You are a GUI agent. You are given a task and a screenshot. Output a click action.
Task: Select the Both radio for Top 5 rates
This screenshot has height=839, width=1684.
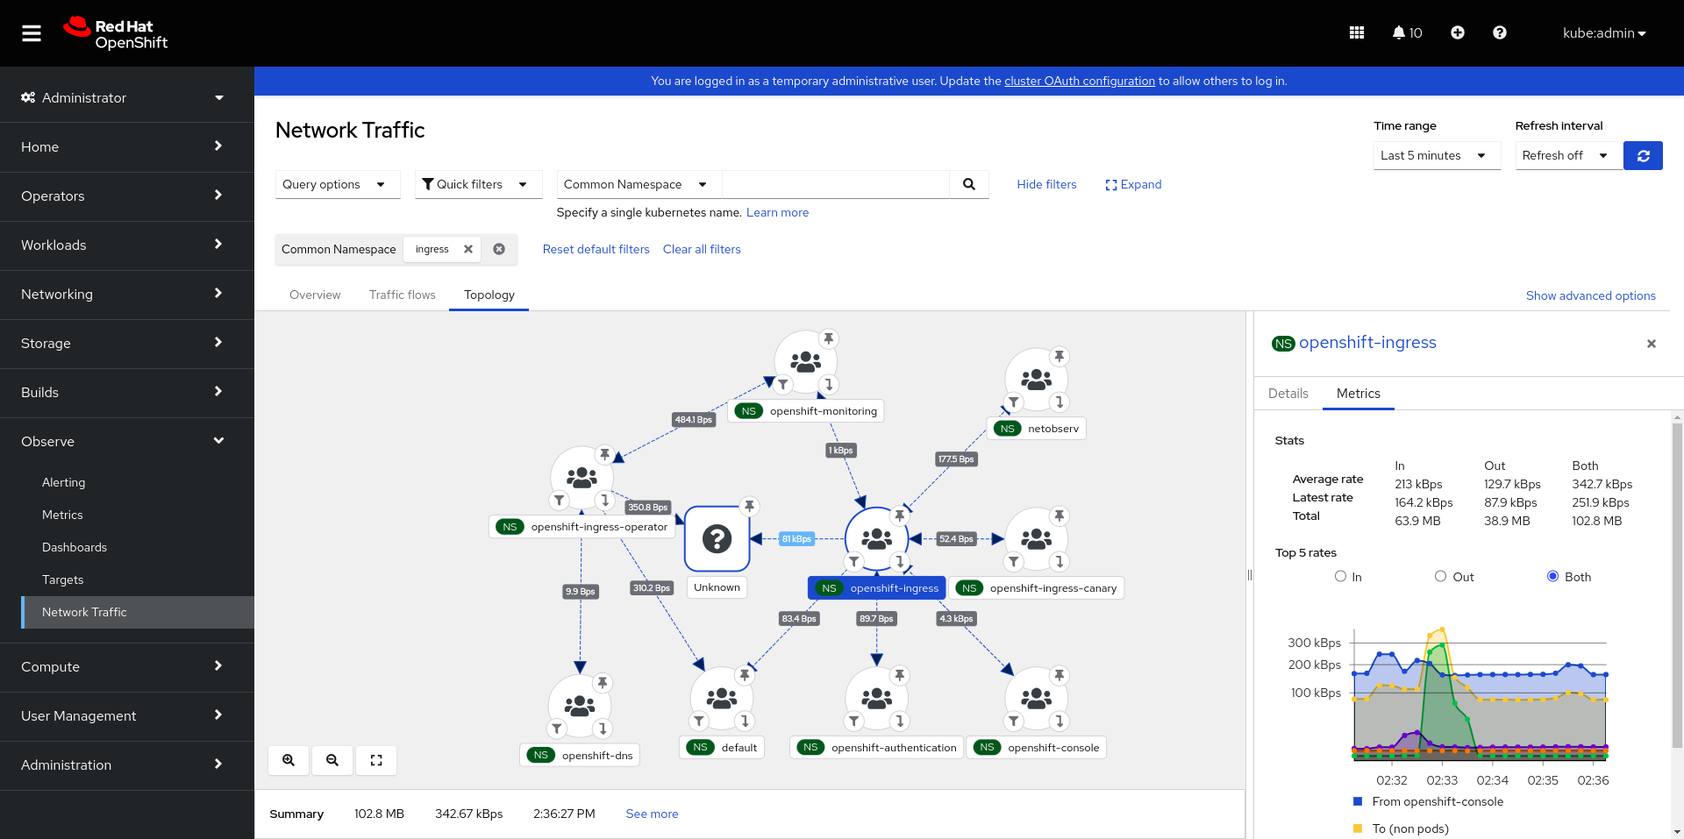(x=1552, y=576)
